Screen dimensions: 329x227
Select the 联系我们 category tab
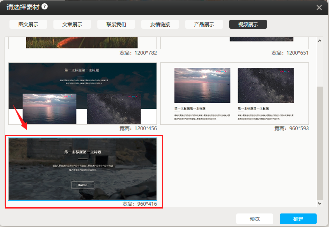point(116,24)
